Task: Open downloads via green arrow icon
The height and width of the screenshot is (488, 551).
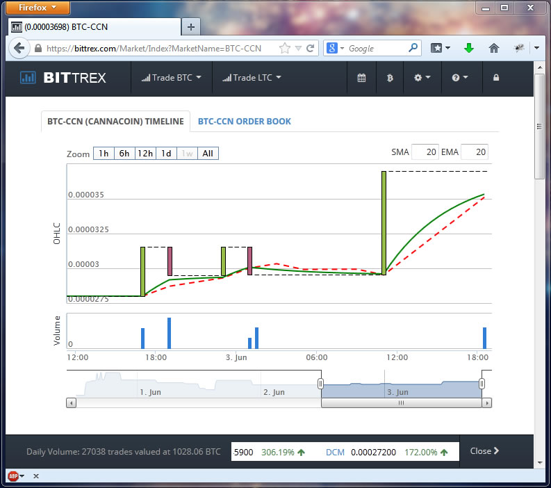Action: [469, 48]
